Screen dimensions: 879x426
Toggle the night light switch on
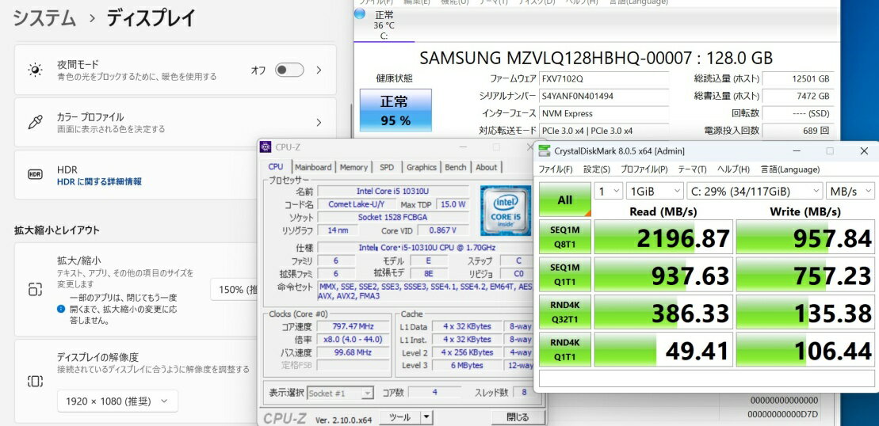(289, 70)
